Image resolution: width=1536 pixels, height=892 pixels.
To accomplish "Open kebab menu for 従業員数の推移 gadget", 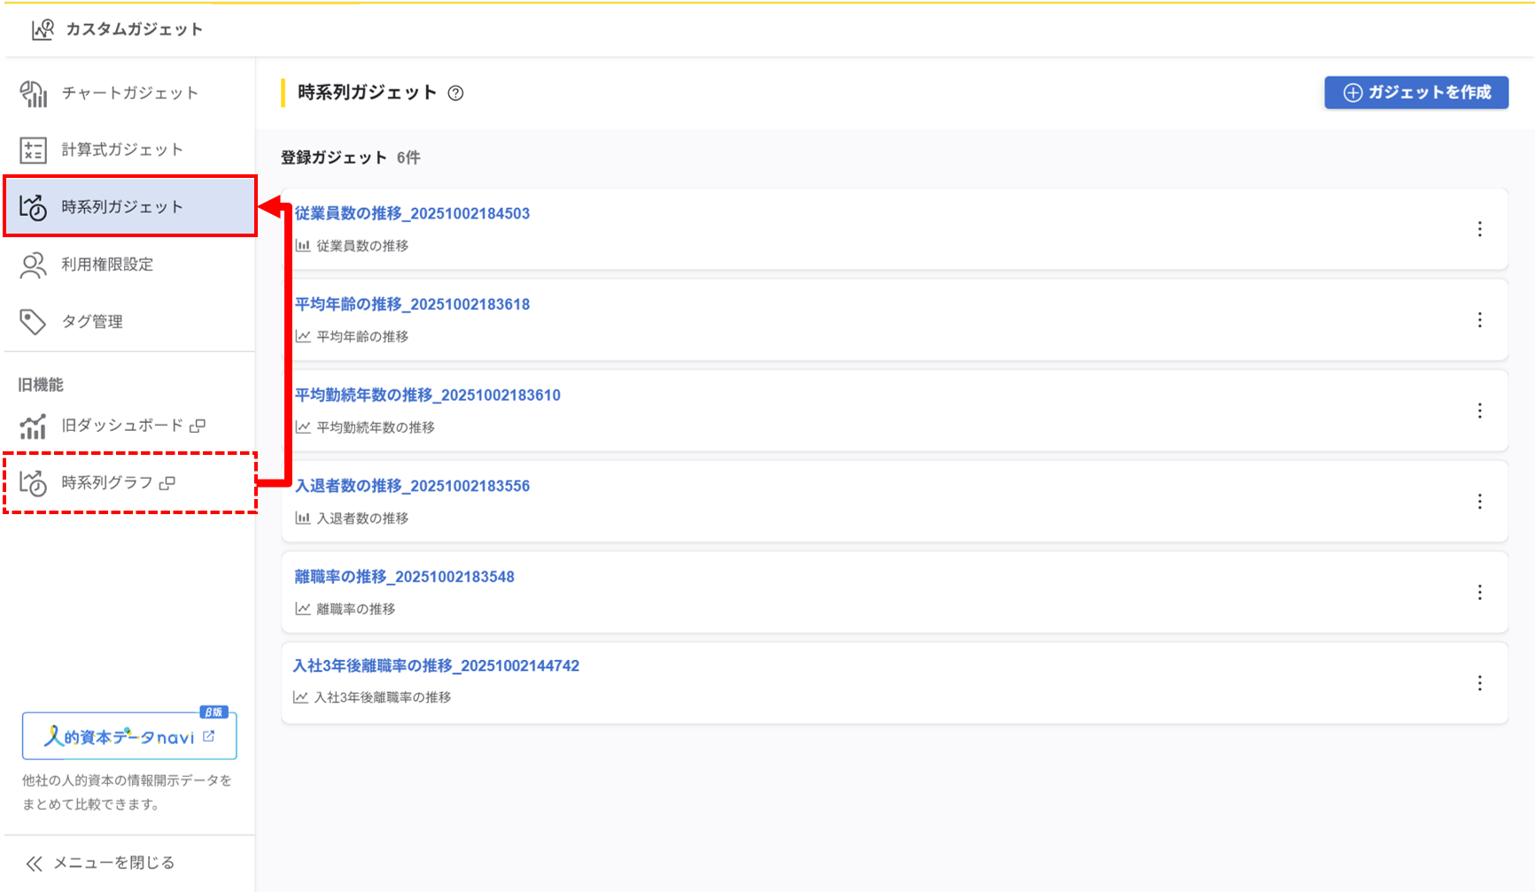I will 1479,229.
